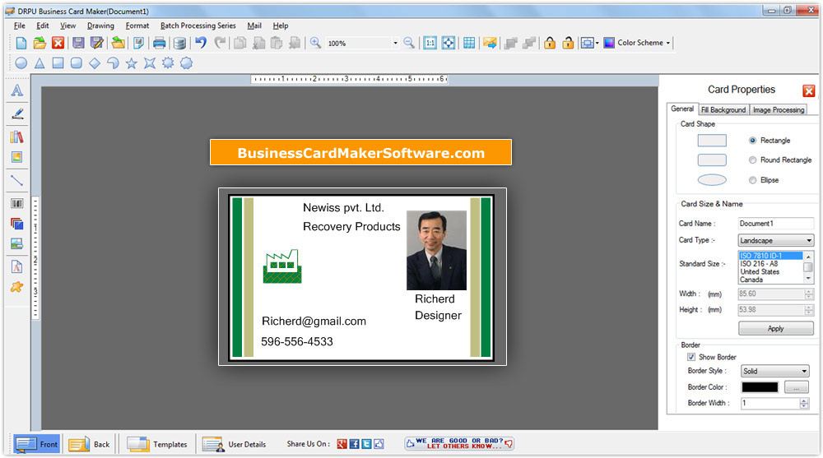This screenshot has height=458, width=823.
Task: Redo the last action
Action: [220, 43]
